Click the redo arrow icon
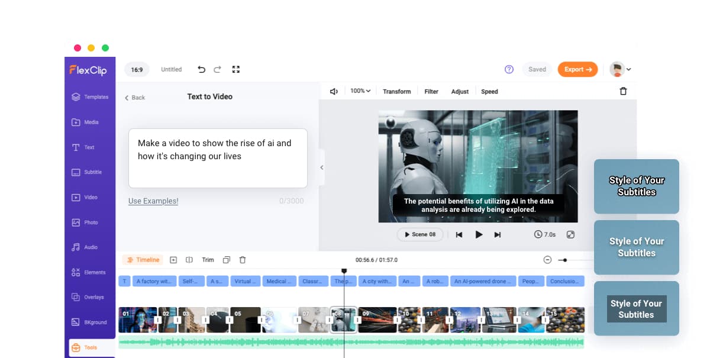Image resolution: width=710 pixels, height=358 pixels. click(x=218, y=69)
